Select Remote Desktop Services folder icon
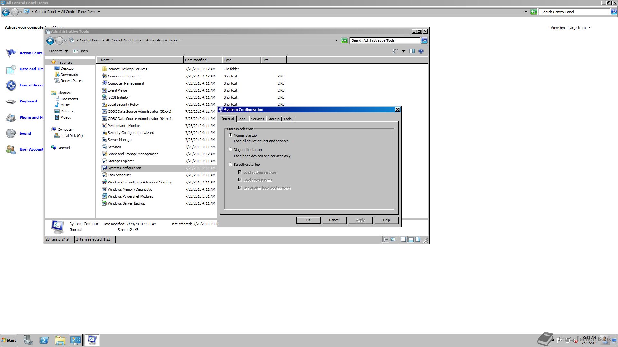 click(x=104, y=69)
